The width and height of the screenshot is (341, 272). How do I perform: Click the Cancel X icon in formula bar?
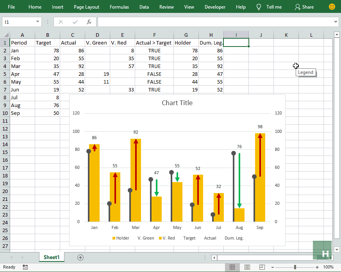point(61,22)
